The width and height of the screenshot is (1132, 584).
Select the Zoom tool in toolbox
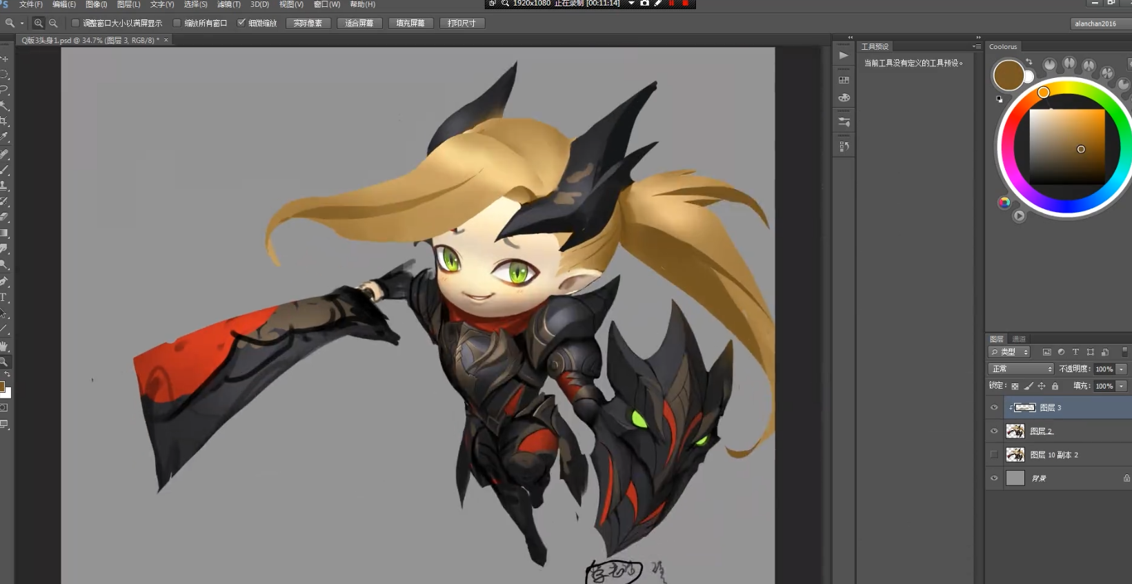(4, 362)
